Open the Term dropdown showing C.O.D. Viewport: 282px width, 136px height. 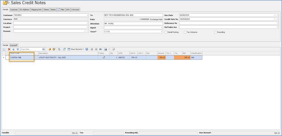[x=162, y=31]
